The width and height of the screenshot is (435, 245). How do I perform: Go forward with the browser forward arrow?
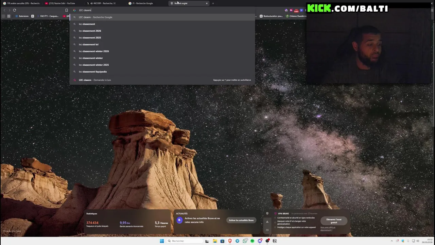pos(9,10)
